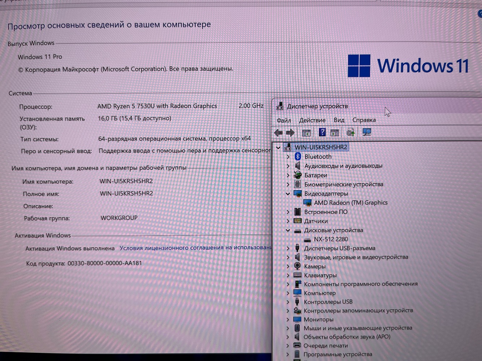Image resolution: width=482 pixels, height=361 pixels.
Task: Click the blue question mark Help icon
Action: click(322, 132)
